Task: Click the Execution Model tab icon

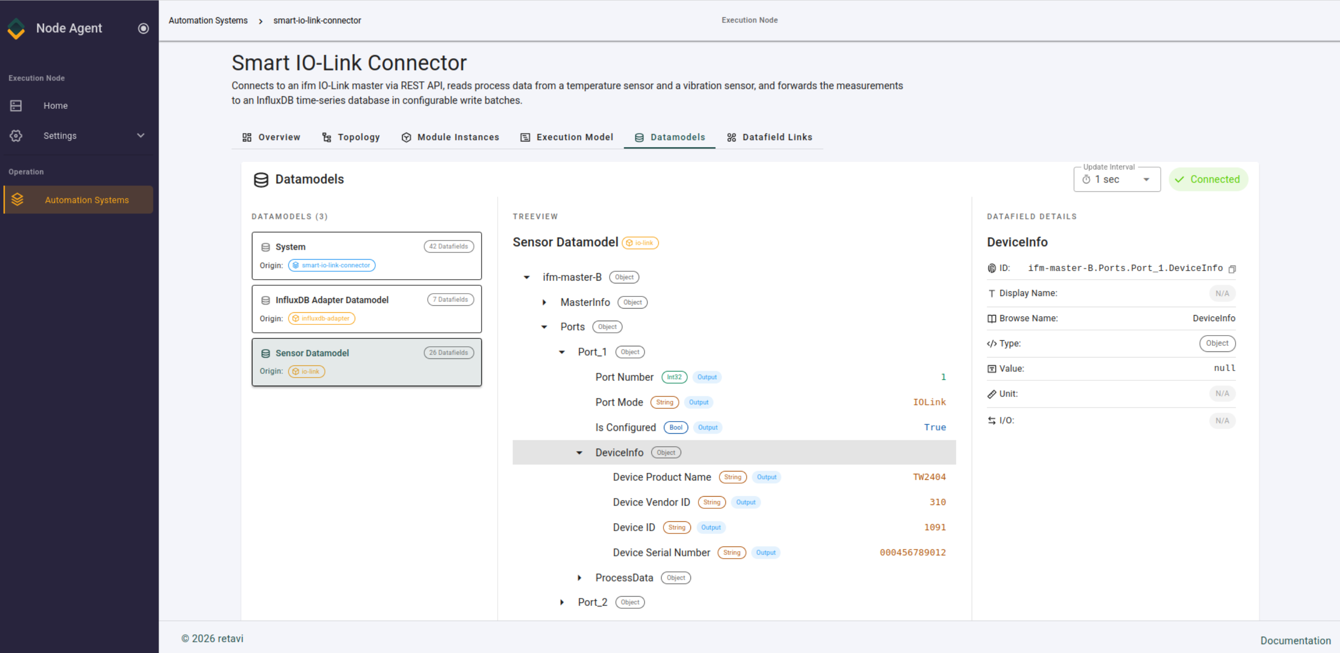Action: 525,137
